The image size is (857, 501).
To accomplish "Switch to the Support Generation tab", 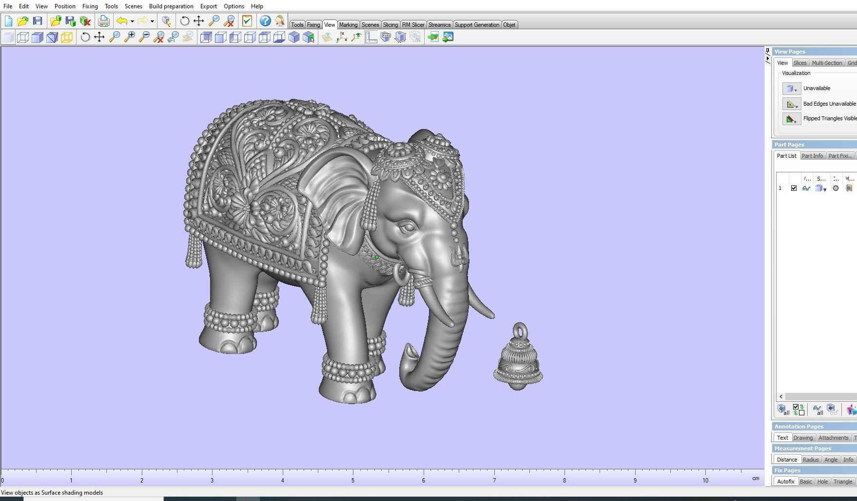I will point(477,25).
